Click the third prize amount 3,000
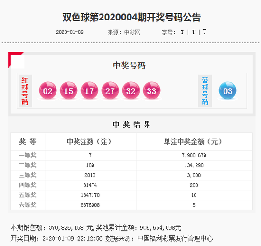Viewport: 261px width, 246px height. coord(194,175)
